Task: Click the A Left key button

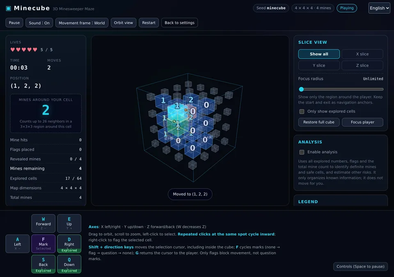Action: [x=18, y=244]
